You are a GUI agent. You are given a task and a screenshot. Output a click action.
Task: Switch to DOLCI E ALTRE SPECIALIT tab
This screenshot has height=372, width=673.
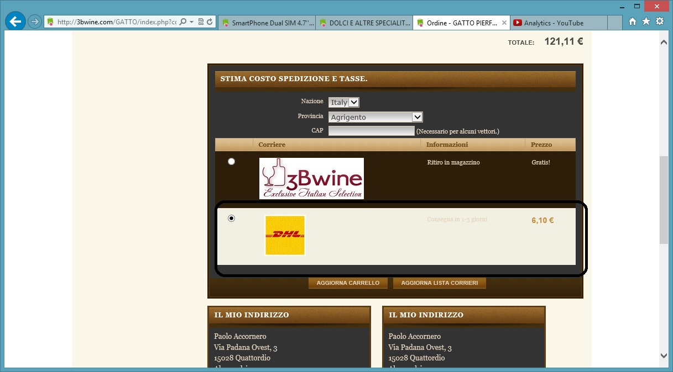point(364,23)
